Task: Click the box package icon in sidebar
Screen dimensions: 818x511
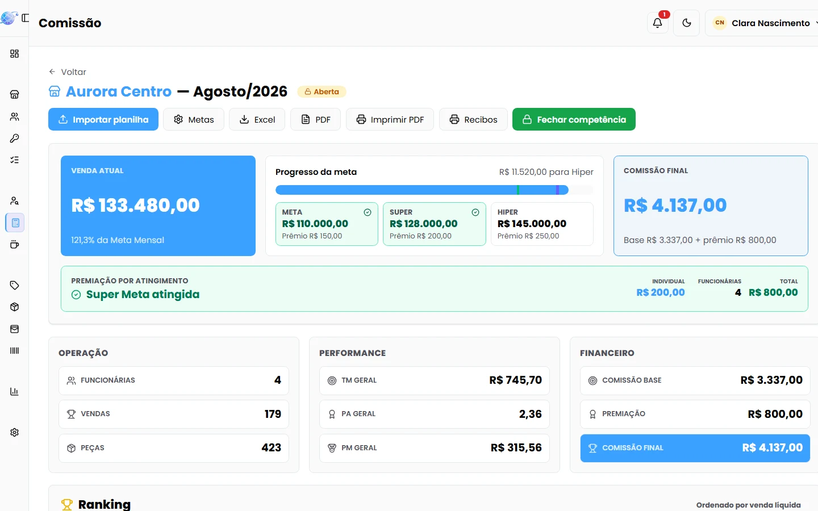Action: pos(15,307)
